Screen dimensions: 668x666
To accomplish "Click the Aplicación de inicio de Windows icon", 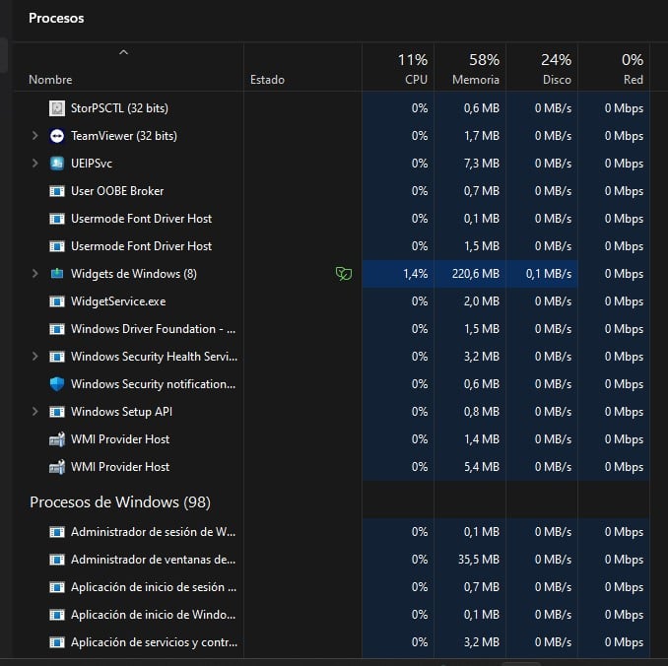I will click(x=57, y=615).
